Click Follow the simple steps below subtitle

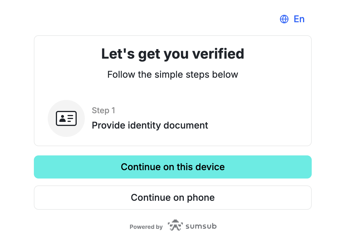point(173,75)
